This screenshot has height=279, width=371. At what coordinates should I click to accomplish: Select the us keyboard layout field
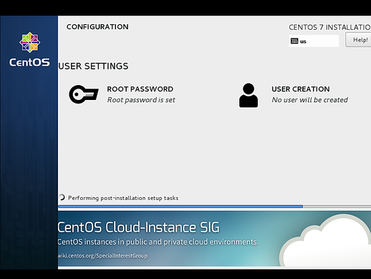coord(314,41)
